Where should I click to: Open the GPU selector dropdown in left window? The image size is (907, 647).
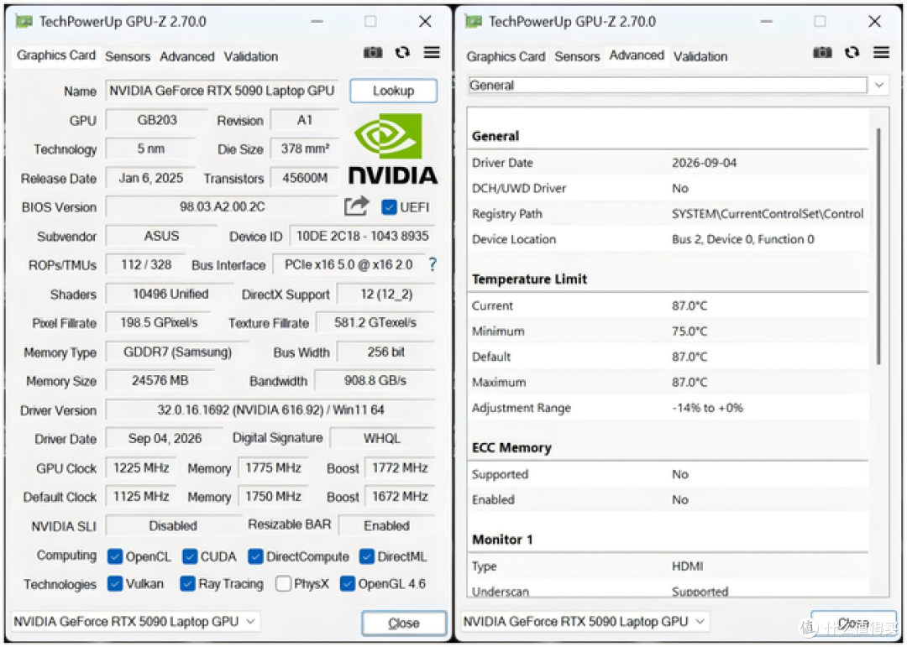(135, 622)
